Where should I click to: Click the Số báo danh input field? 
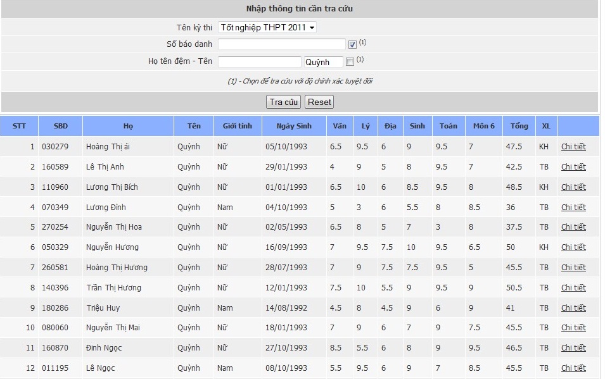(x=282, y=44)
